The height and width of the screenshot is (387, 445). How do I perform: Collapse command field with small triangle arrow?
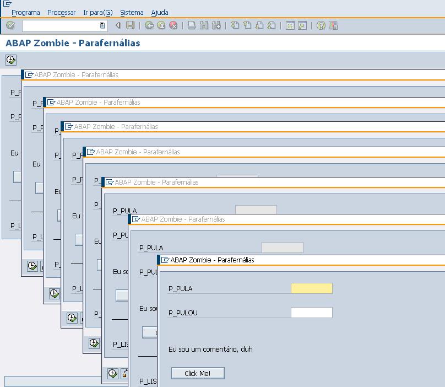coord(118,25)
